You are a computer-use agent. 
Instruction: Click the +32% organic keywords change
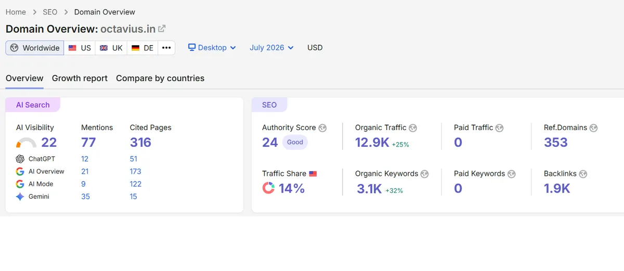point(394,190)
